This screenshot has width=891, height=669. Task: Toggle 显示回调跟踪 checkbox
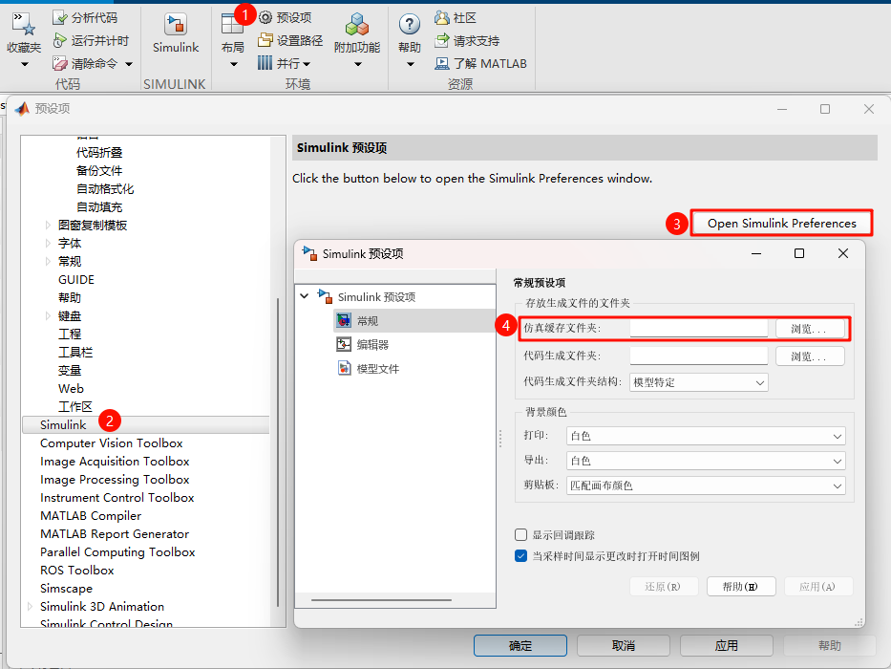point(520,535)
